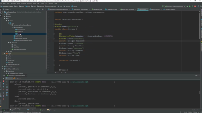Pause output in Run panel
202x113 pixels.
point(3,84)
